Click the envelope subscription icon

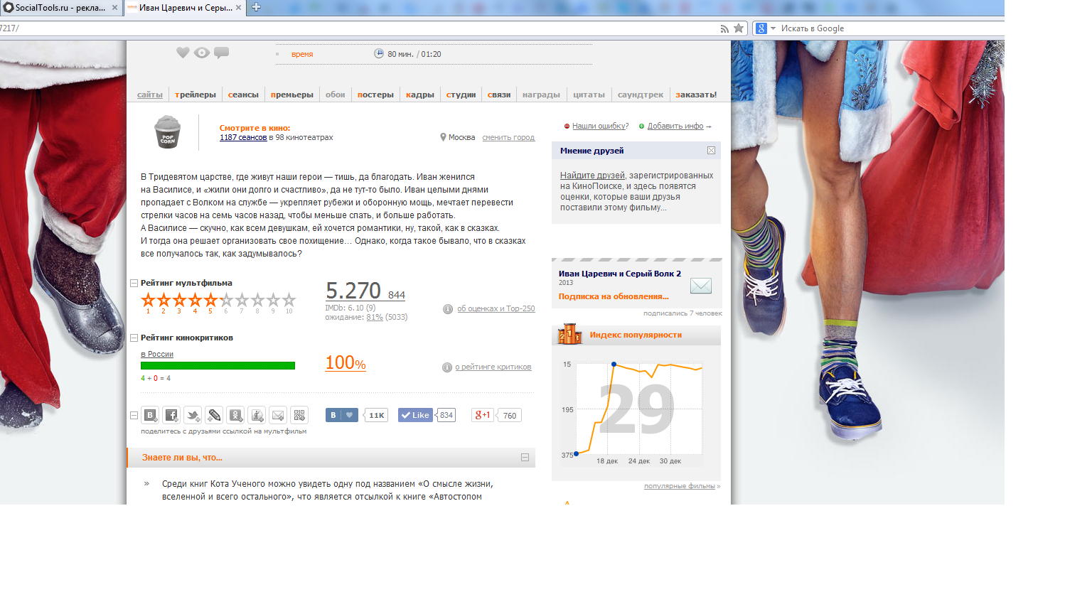(x=701, y=286)
